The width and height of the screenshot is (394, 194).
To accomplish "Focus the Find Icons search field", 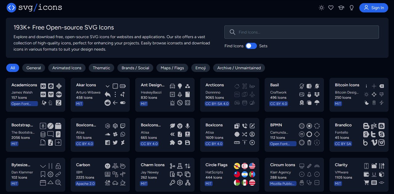I will coord(302,32).
